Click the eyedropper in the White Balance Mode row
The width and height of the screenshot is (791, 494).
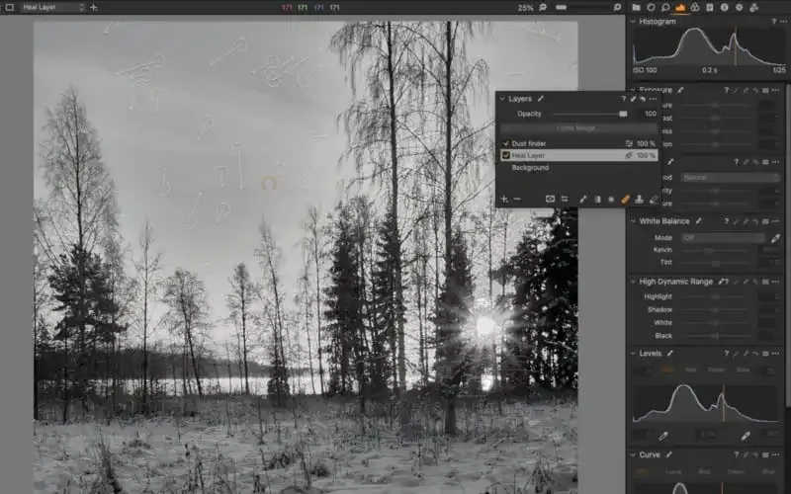coord(775,238)
